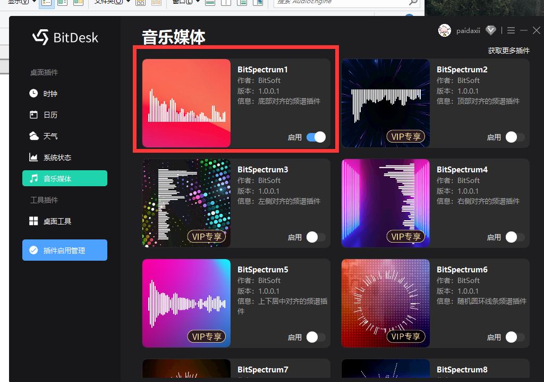
Task: Turn on the BitSpectrum4 toggle switch
Action: tap(515, 237)
